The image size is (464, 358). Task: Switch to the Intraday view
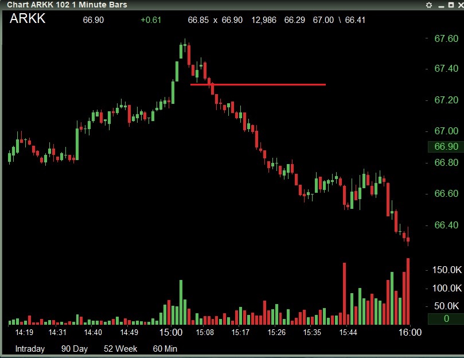[30, 349]
